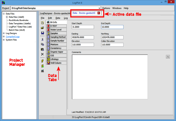Viewport: 176px width, 121px height.
Task: Collapse the Data Files tree node
Action: coord(4,14)
